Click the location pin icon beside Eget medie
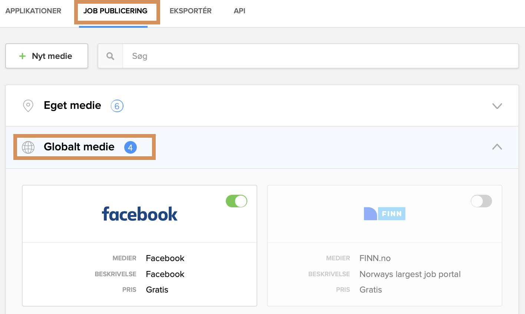 (28, 106)
